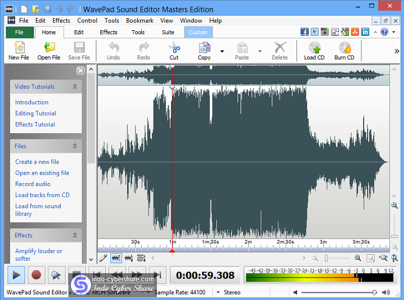Click the Load tracks from CD link

(42, 195)
